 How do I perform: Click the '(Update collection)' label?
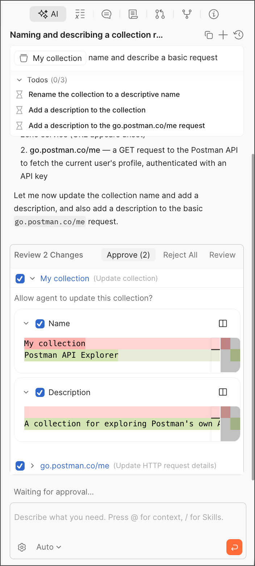(125, 278)
